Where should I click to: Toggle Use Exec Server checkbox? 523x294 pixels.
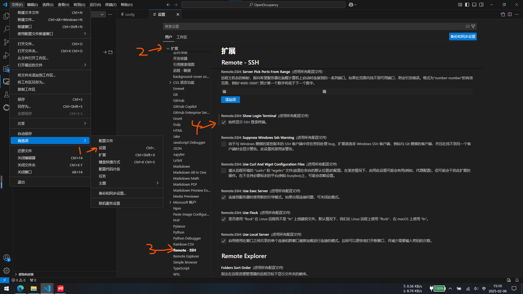coord(224,197)
